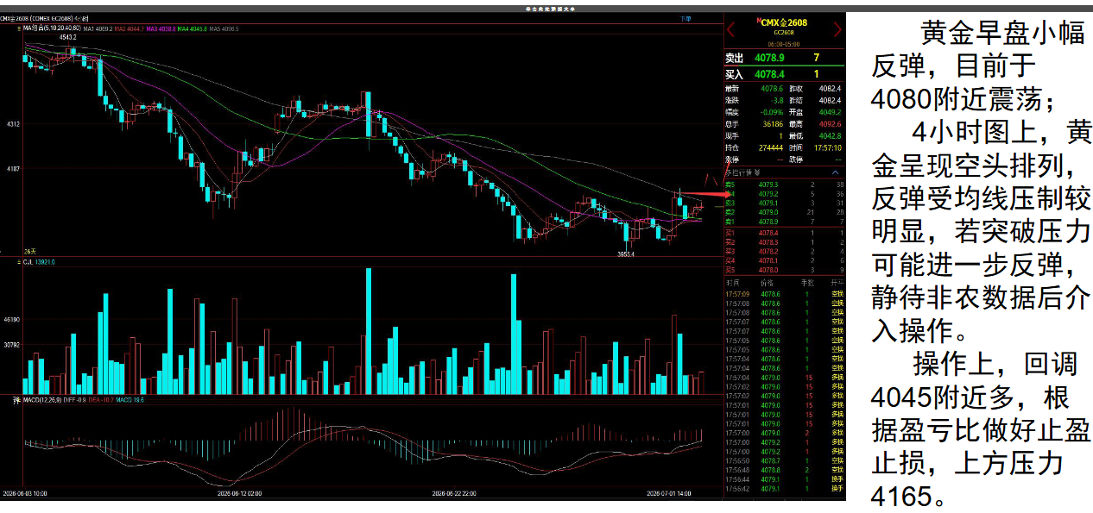Select the 买入 buy price row
1093x513 pixels.
(784, 74)
